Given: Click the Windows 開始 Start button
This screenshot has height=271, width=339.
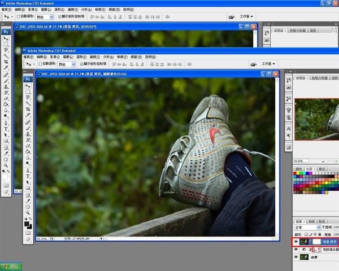Looking at the screenshot, I should point(11,266).
